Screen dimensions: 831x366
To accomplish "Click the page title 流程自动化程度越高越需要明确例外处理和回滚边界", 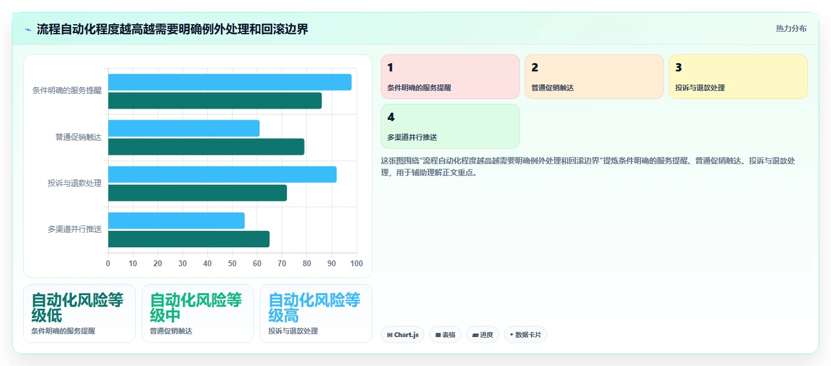I will (x=172, y=29).
